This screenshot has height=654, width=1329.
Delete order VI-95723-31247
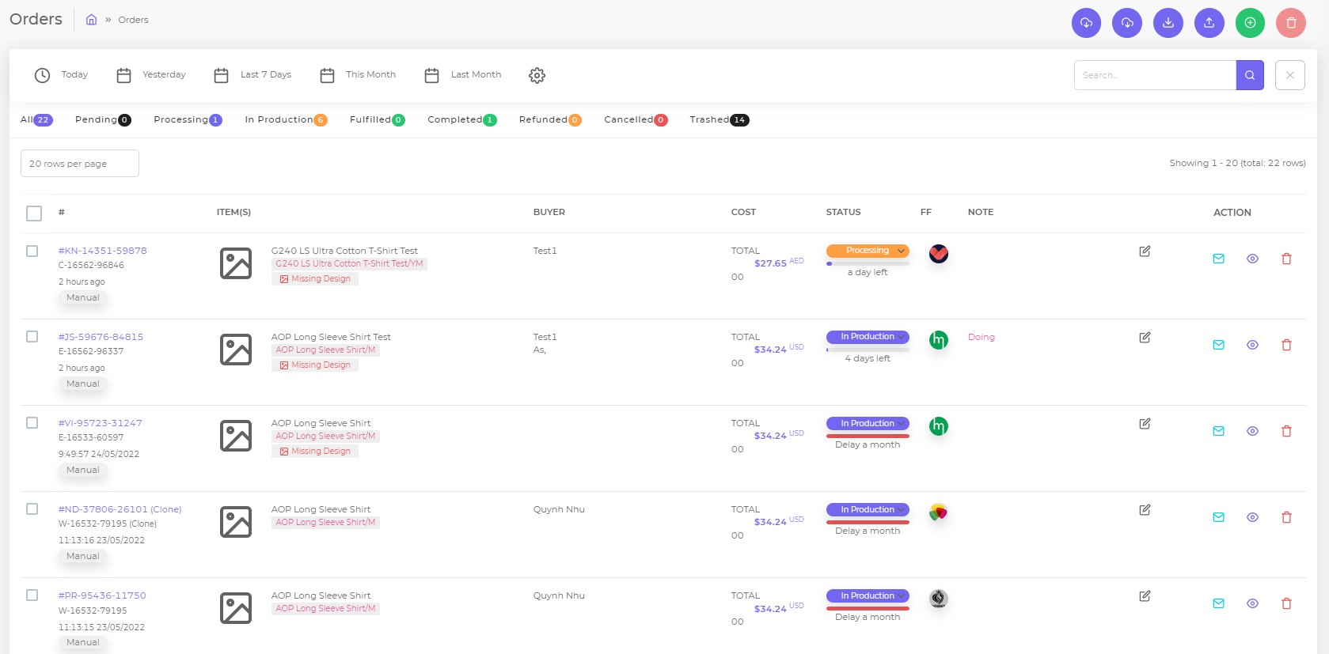[1286, 431]
